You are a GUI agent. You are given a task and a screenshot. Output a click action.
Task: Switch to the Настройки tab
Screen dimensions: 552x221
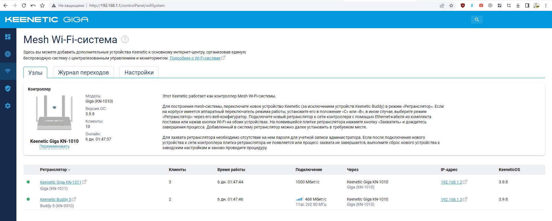coord(139,72)
